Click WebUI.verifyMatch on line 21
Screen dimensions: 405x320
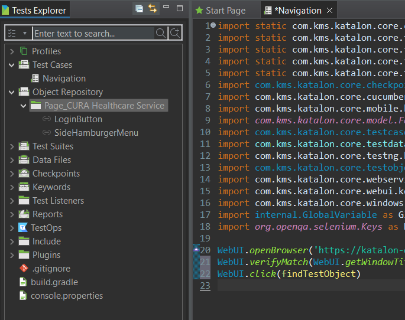point(263,262)
